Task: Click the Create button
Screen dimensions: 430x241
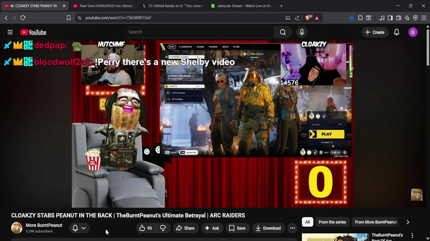Action: coord(375,32)
